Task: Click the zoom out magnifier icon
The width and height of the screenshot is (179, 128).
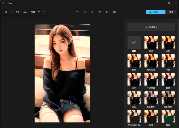Action: click(12, 12)
